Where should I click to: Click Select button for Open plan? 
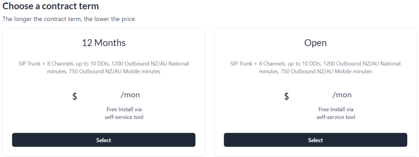coord(315,140)
